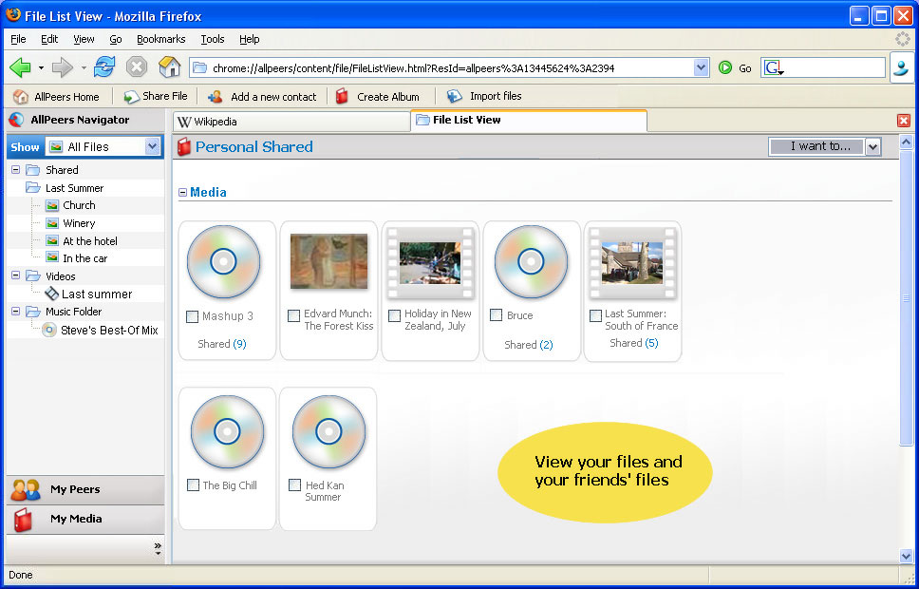
Task: Open the Tools menu
Action: click(x=212, y=39)
